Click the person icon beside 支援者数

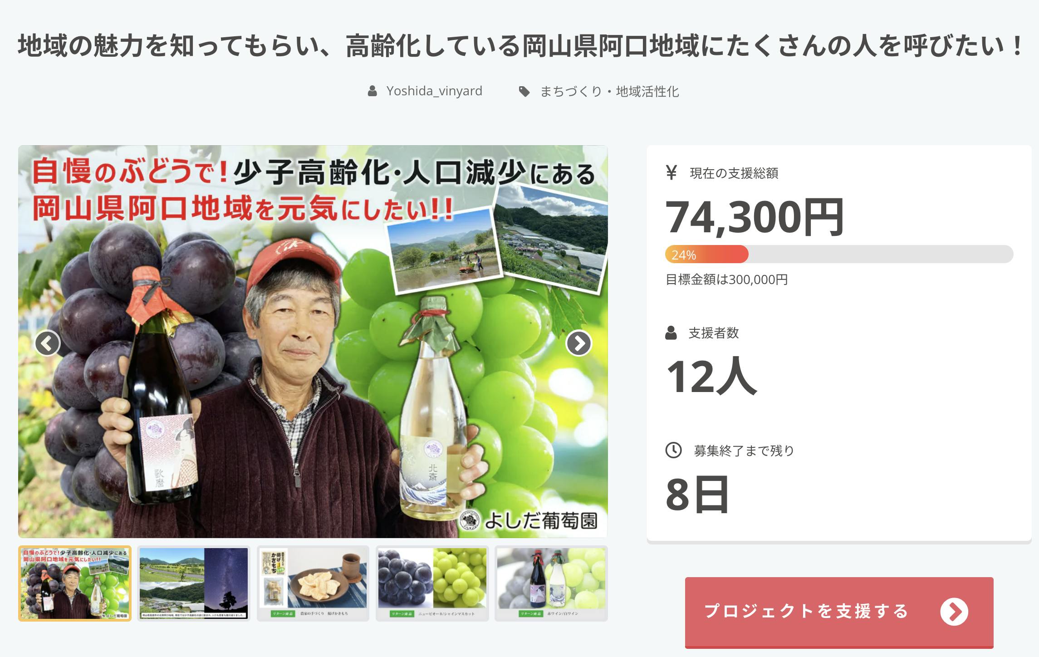click(671, 333)
